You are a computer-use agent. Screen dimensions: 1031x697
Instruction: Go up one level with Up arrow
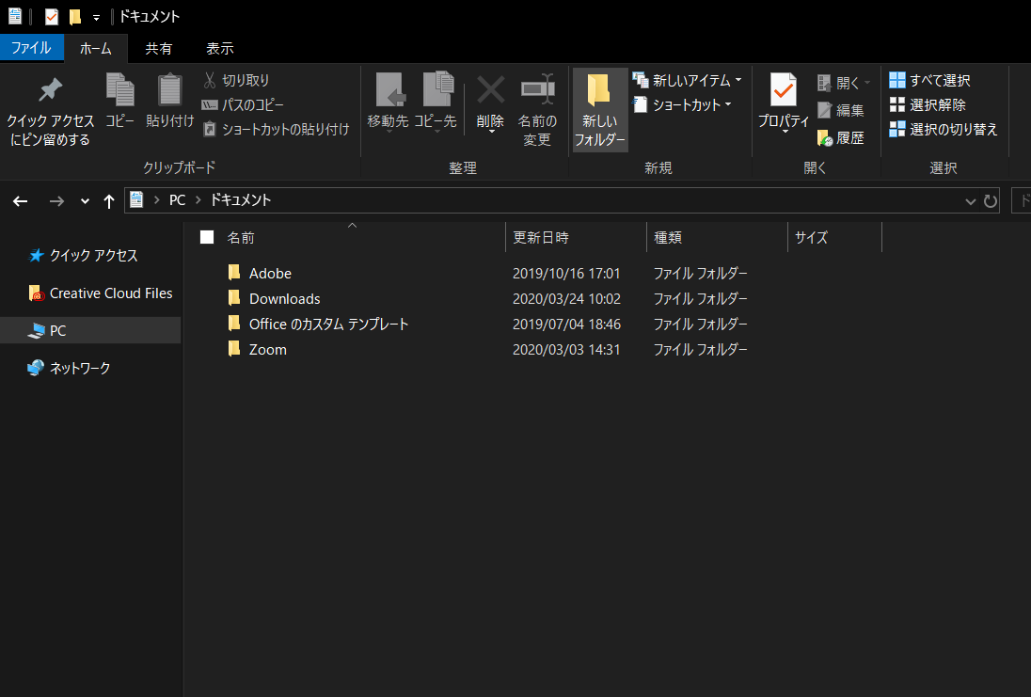tap(109, 201)
